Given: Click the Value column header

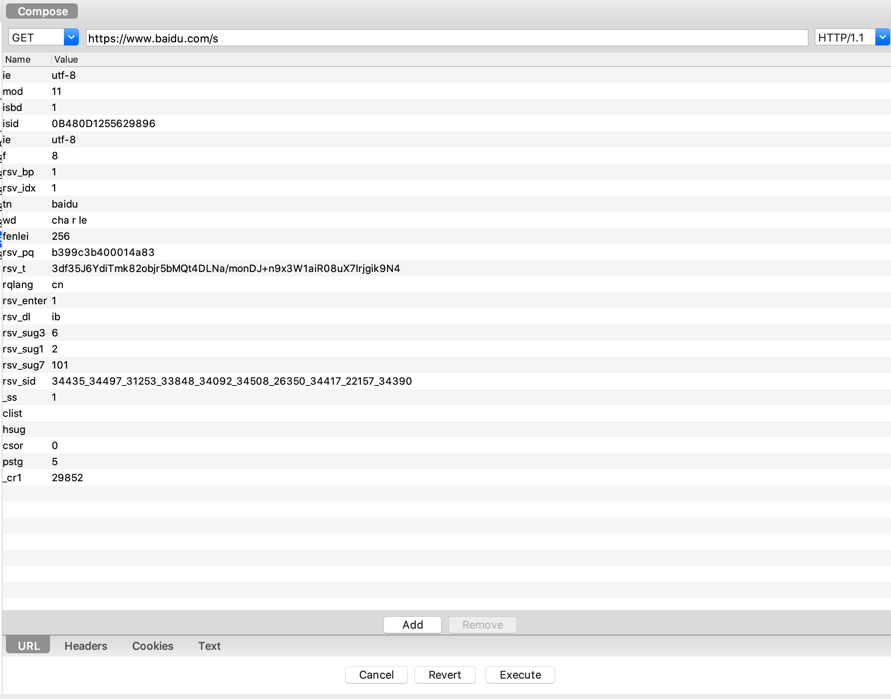Looking at the screenshot, I should (x=66, y=59).
